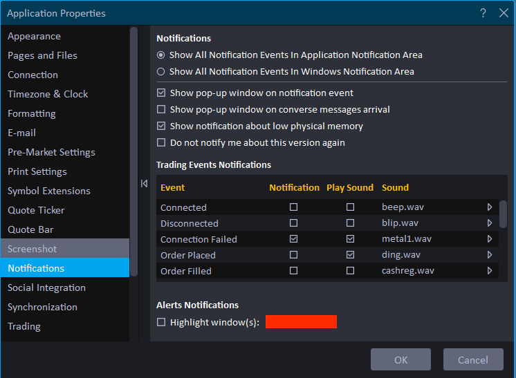Open E-mail settings
The height and width of the screenshot is (378, 516).
(x=65, y=133)
